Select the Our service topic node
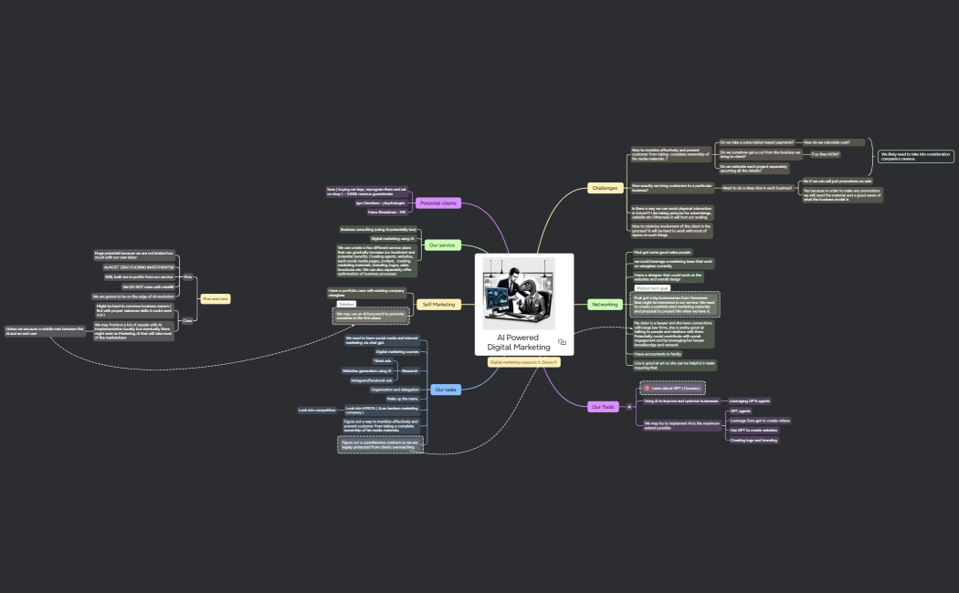The height and width of the screenshot is (593, 959). click(x=441, y=245)
